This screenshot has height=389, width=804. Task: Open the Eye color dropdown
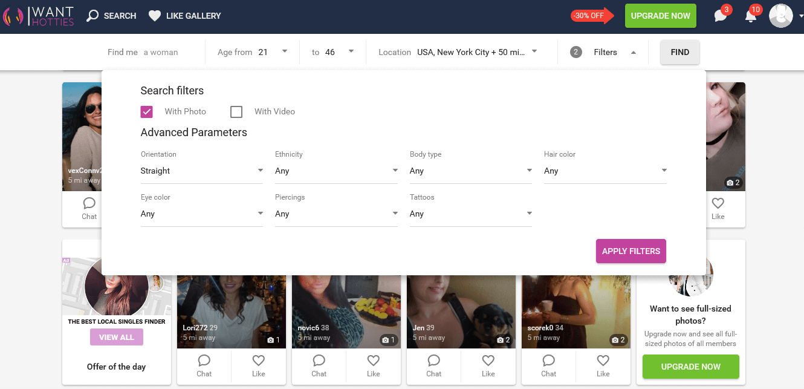202,214
